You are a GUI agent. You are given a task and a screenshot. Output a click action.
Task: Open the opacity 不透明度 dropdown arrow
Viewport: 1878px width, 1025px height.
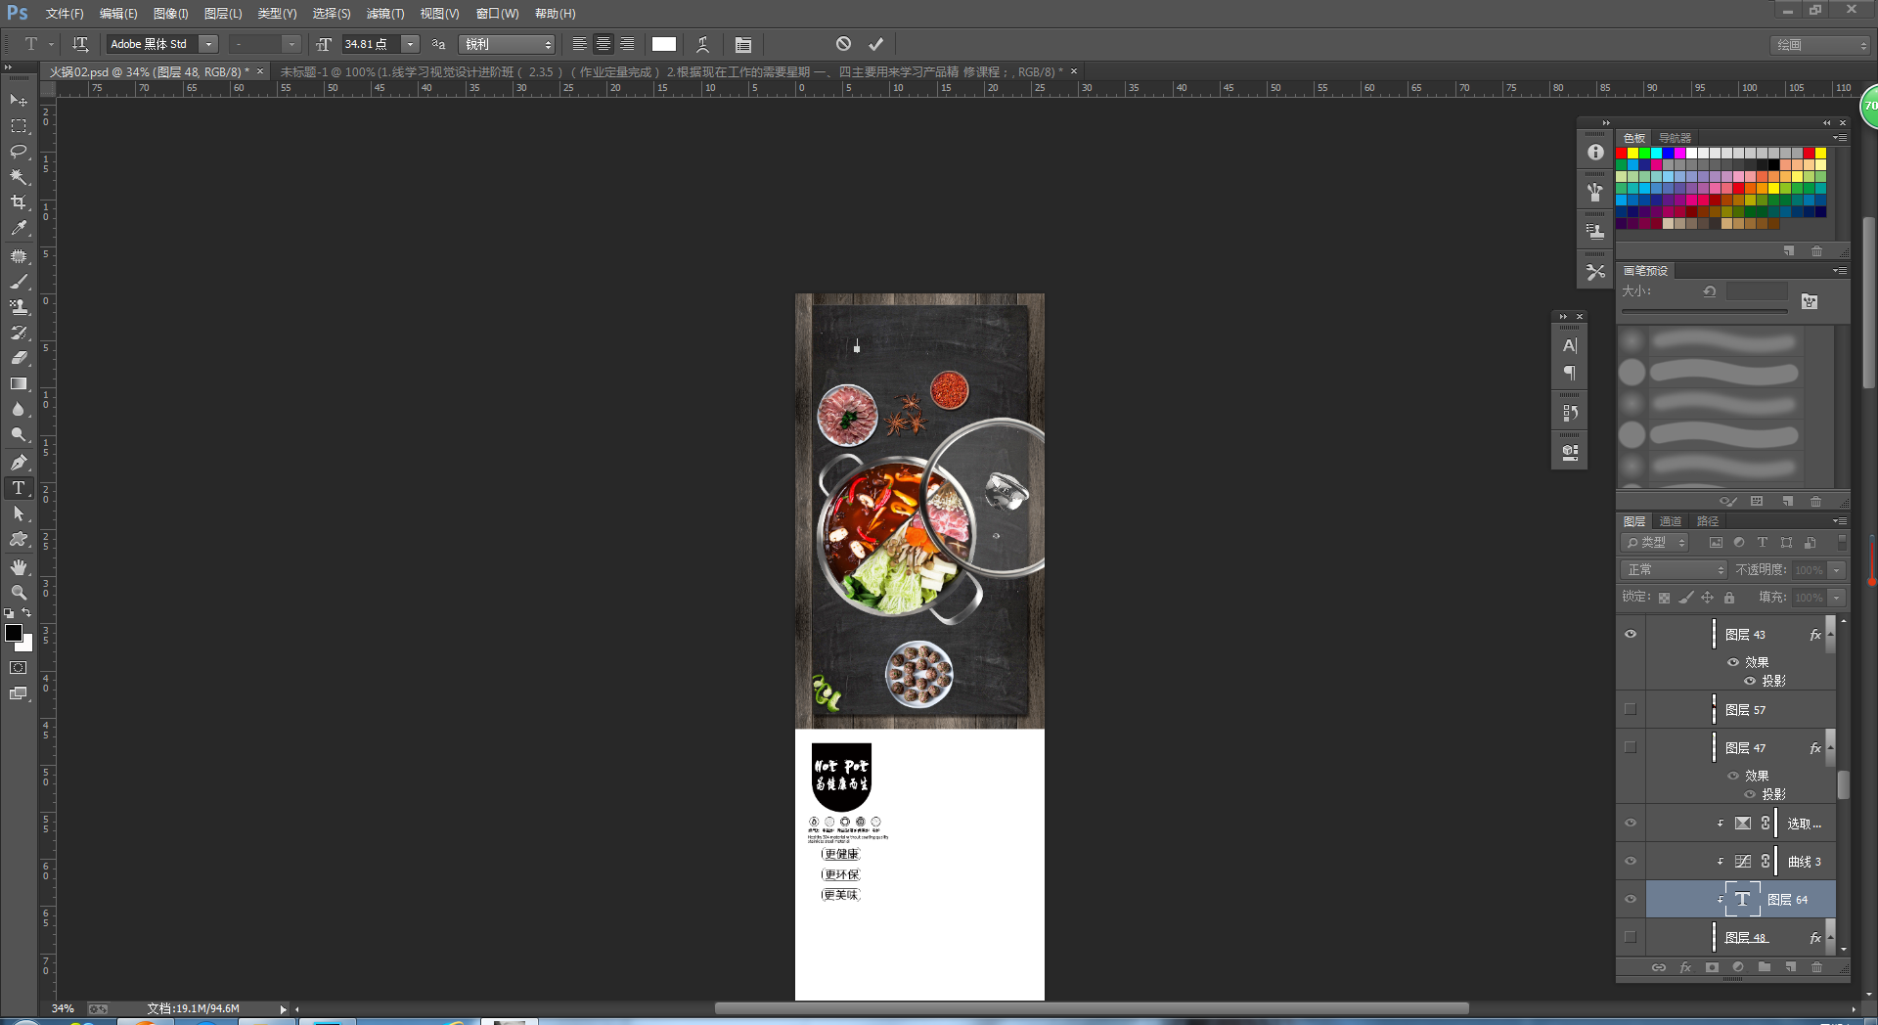(1837, 570)
